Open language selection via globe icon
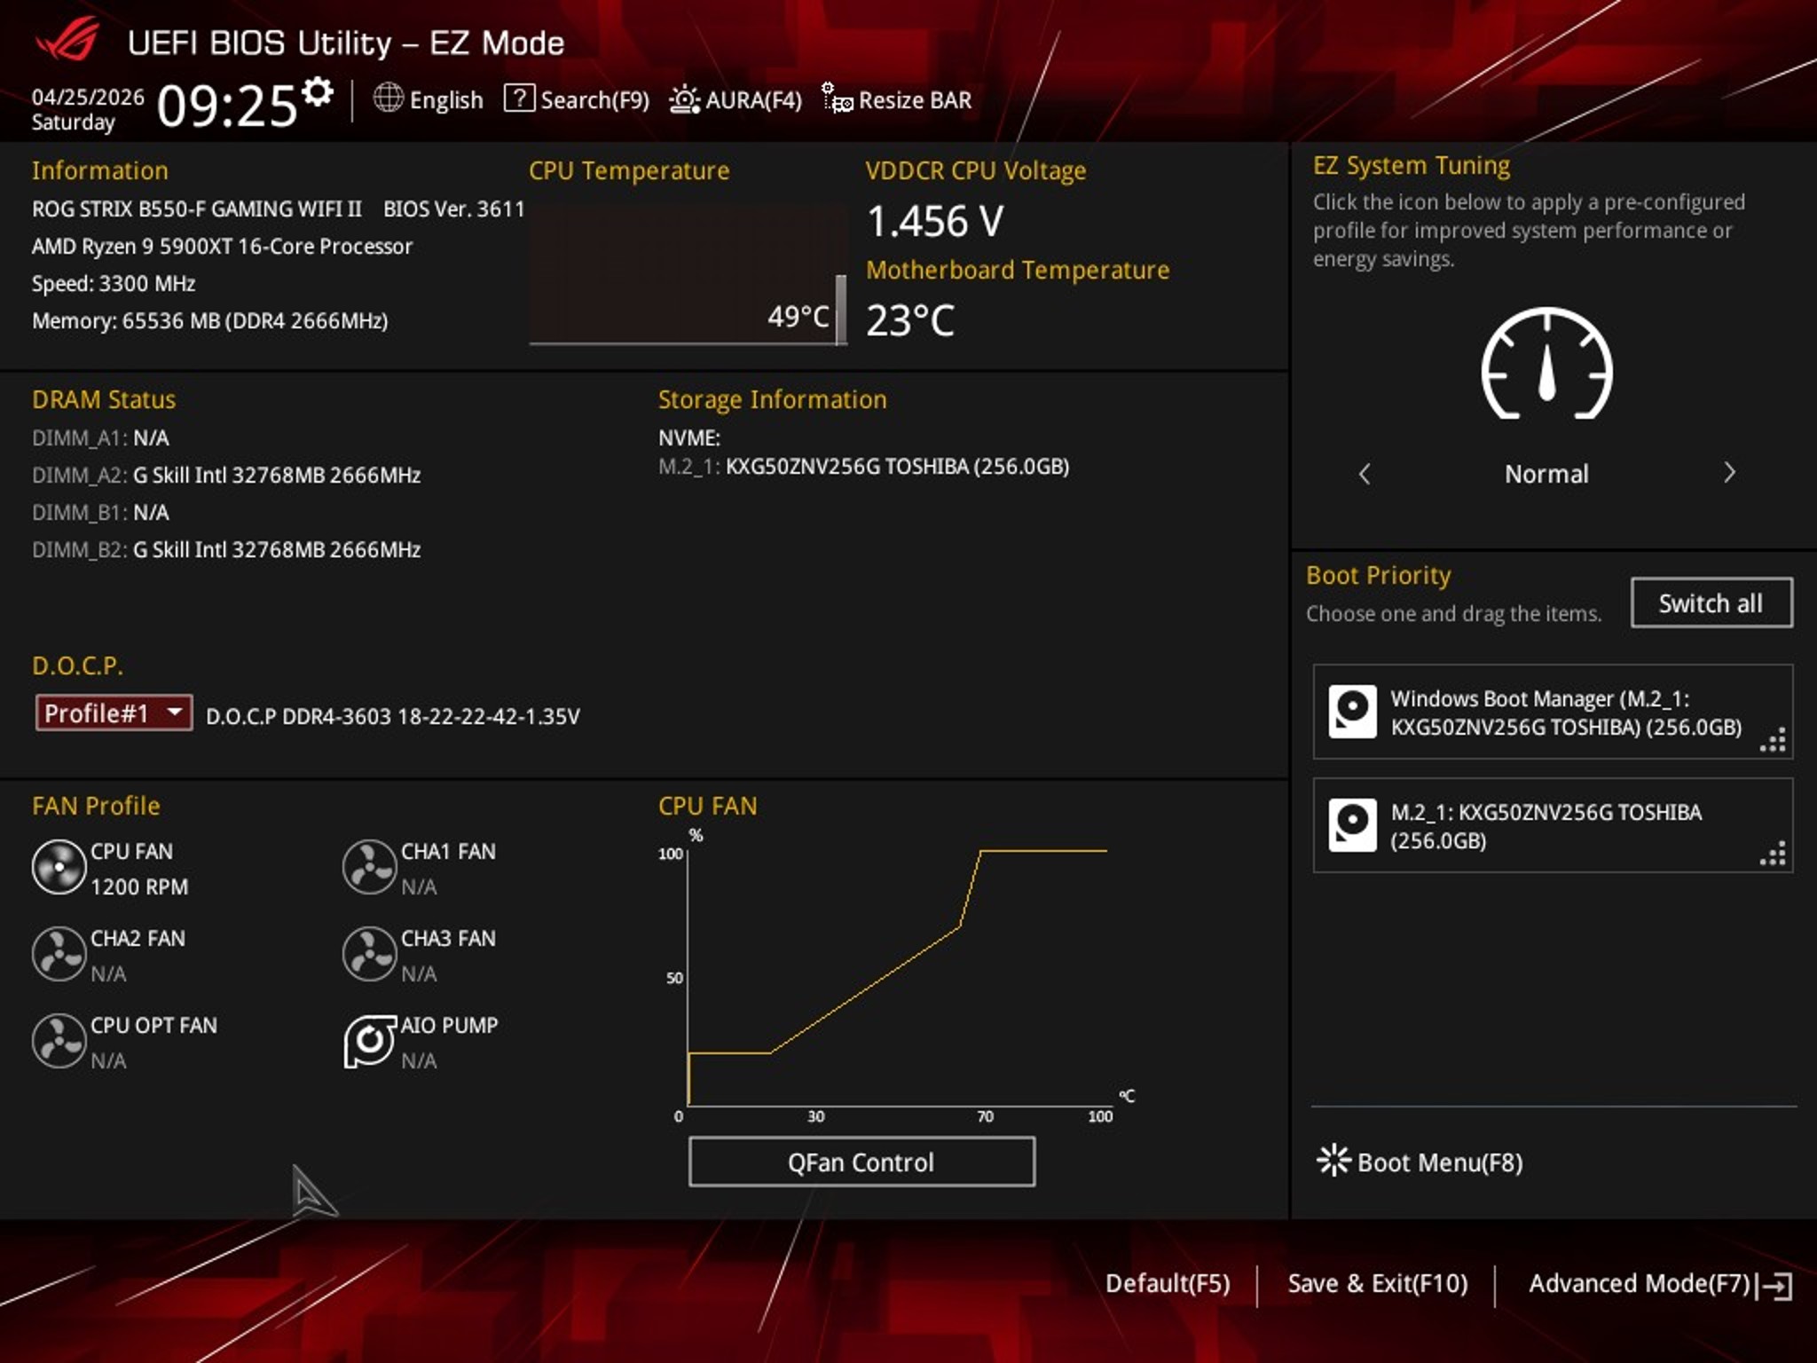The width and height of the screenshot is (1817, 1363). (x=388, y=98)
